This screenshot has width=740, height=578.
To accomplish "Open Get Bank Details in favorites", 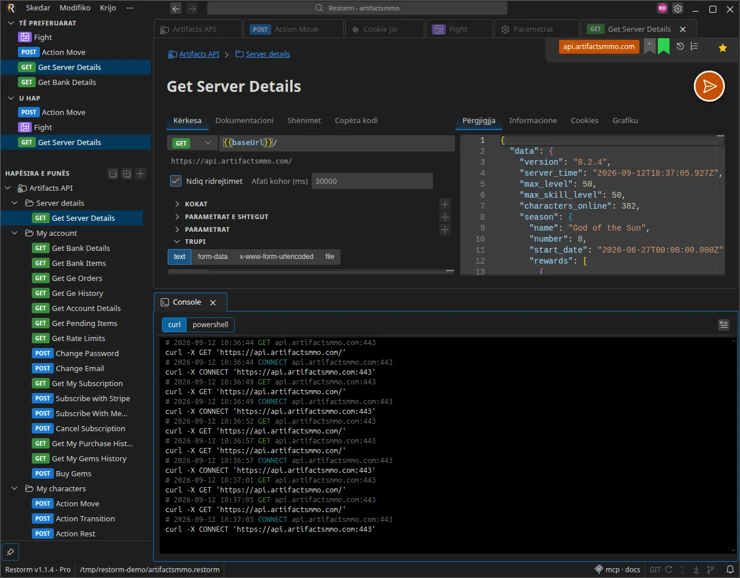I will 76,82.
